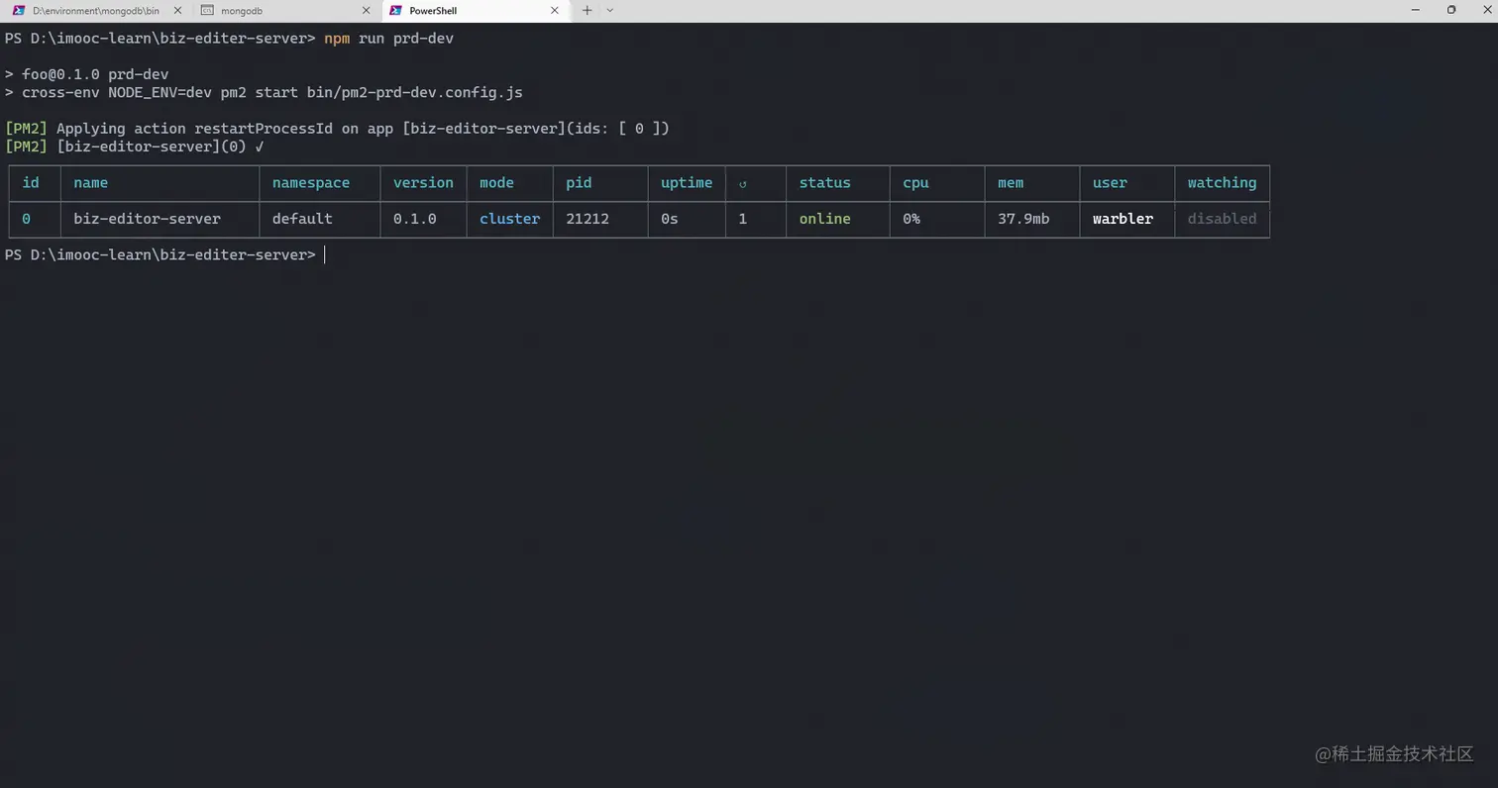Click the 'uptime' column header
This screenshot has height=788, width=1498.
[687, 183]
